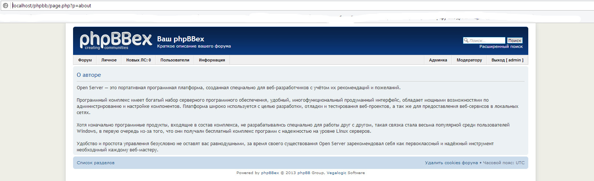Image resolution: width=594 pixels, height=181 pixels.
Task: Go to Модератору moderator panel
Action: [x=469, y=60]
